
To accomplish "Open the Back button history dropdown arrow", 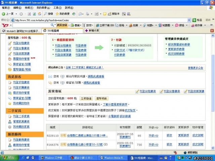I will tap(16, 14).
